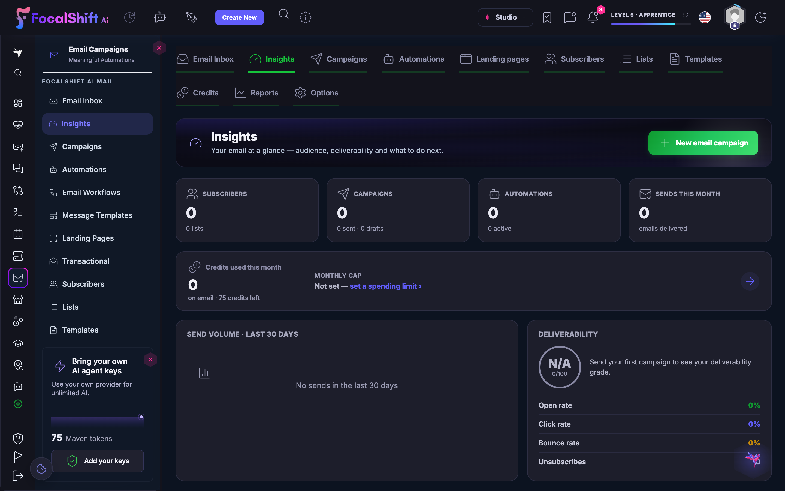Open Email Inbox in sidebar menu
The width and height of the screenshot is (785, 491).
point(97,101)
